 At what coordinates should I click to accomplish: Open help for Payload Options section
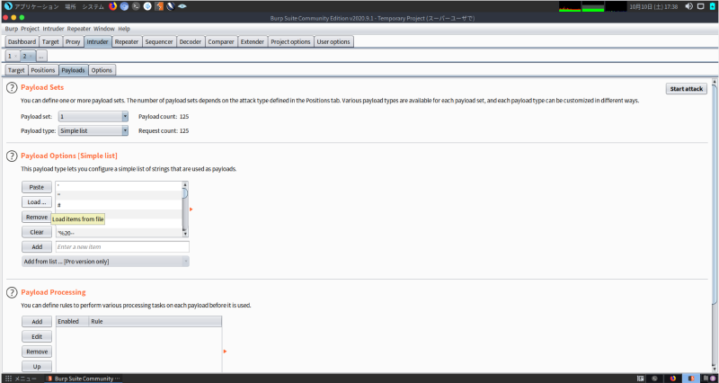point(13,156)
